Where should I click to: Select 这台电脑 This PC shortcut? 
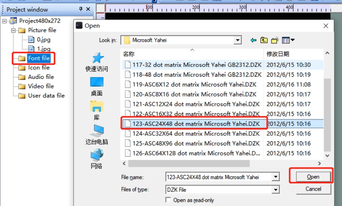point(97,135)
